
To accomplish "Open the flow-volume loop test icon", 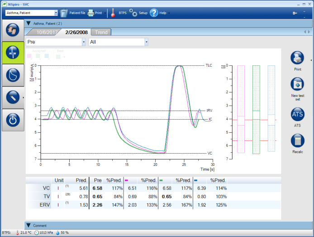I will coord(13,75).
